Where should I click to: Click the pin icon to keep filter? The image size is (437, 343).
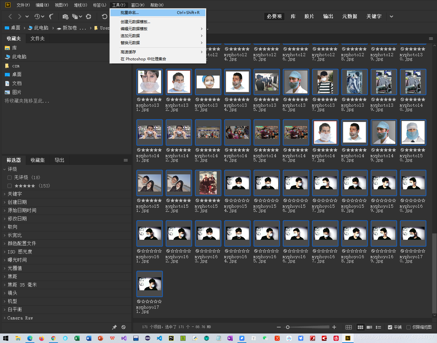point(114,327)
